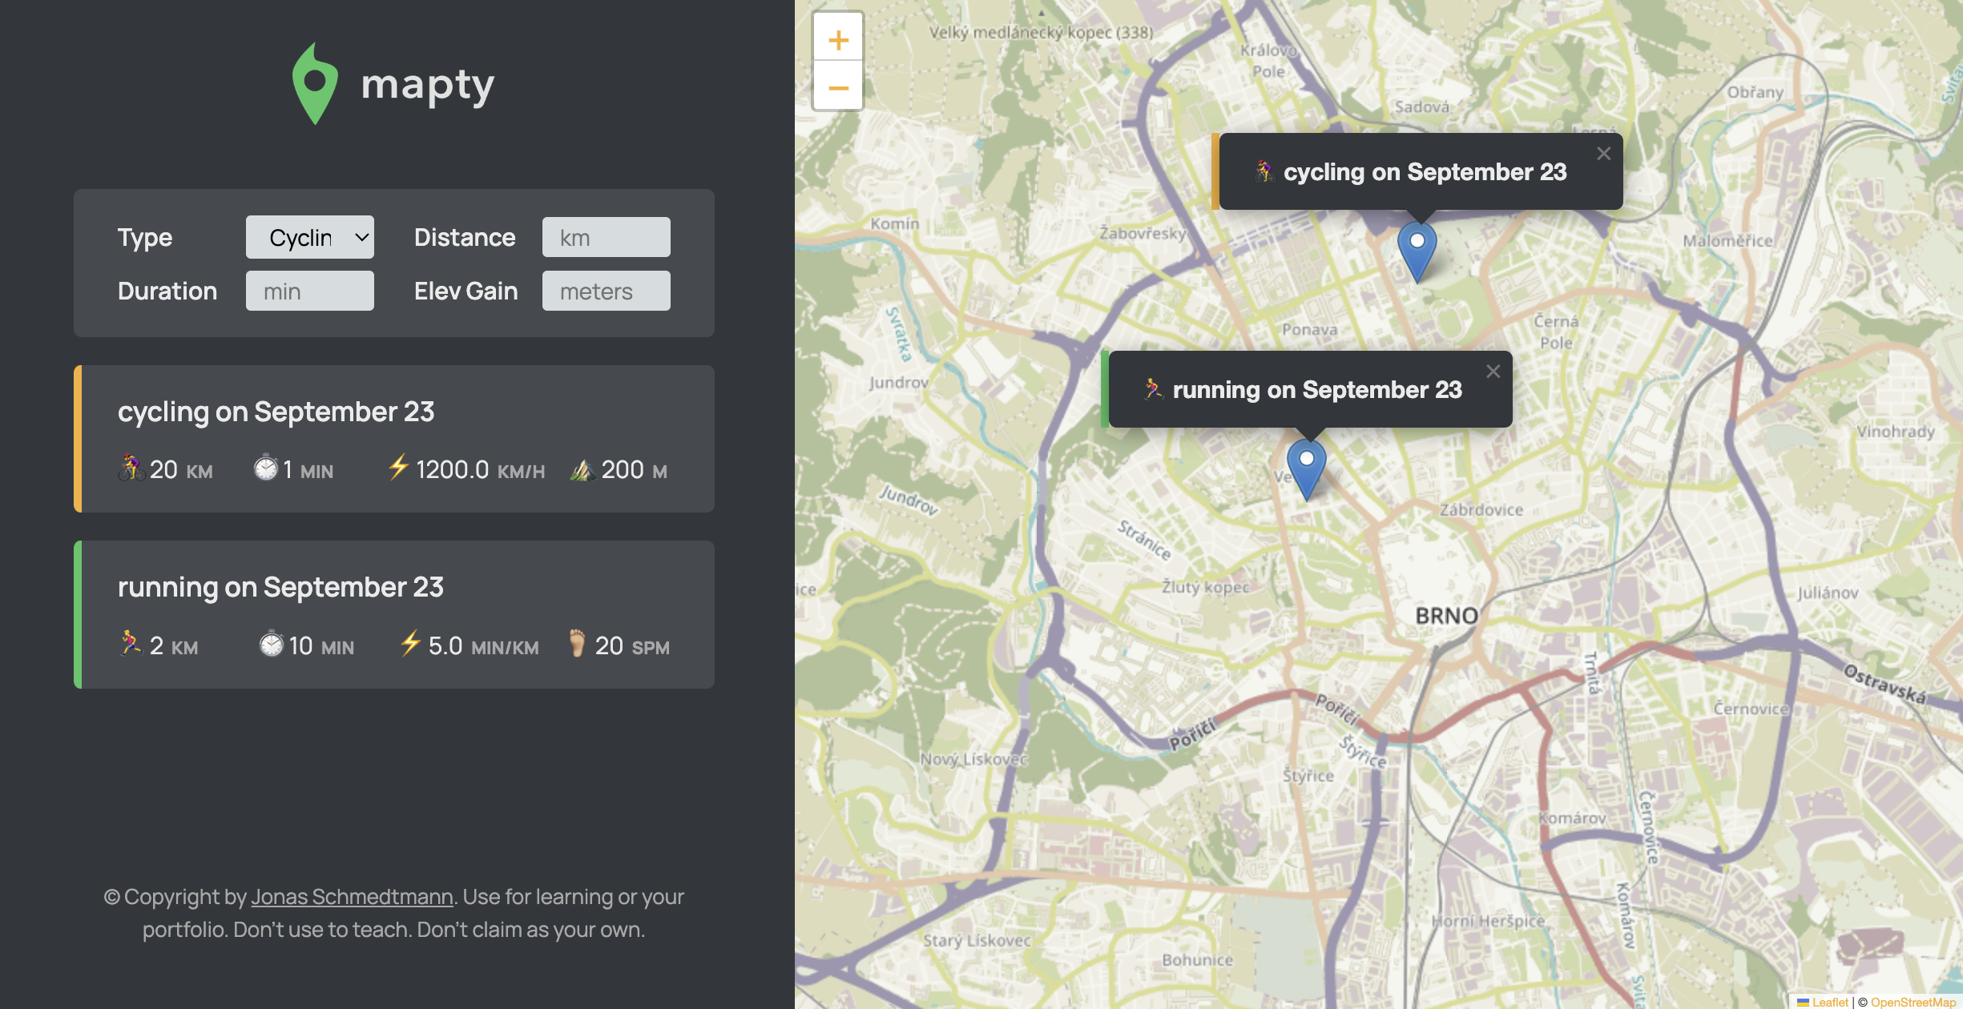The height and width of the screenshot is (1009, 1963).
Task: Focus the Elev Gain meters input field
Action: click(606, 291)
